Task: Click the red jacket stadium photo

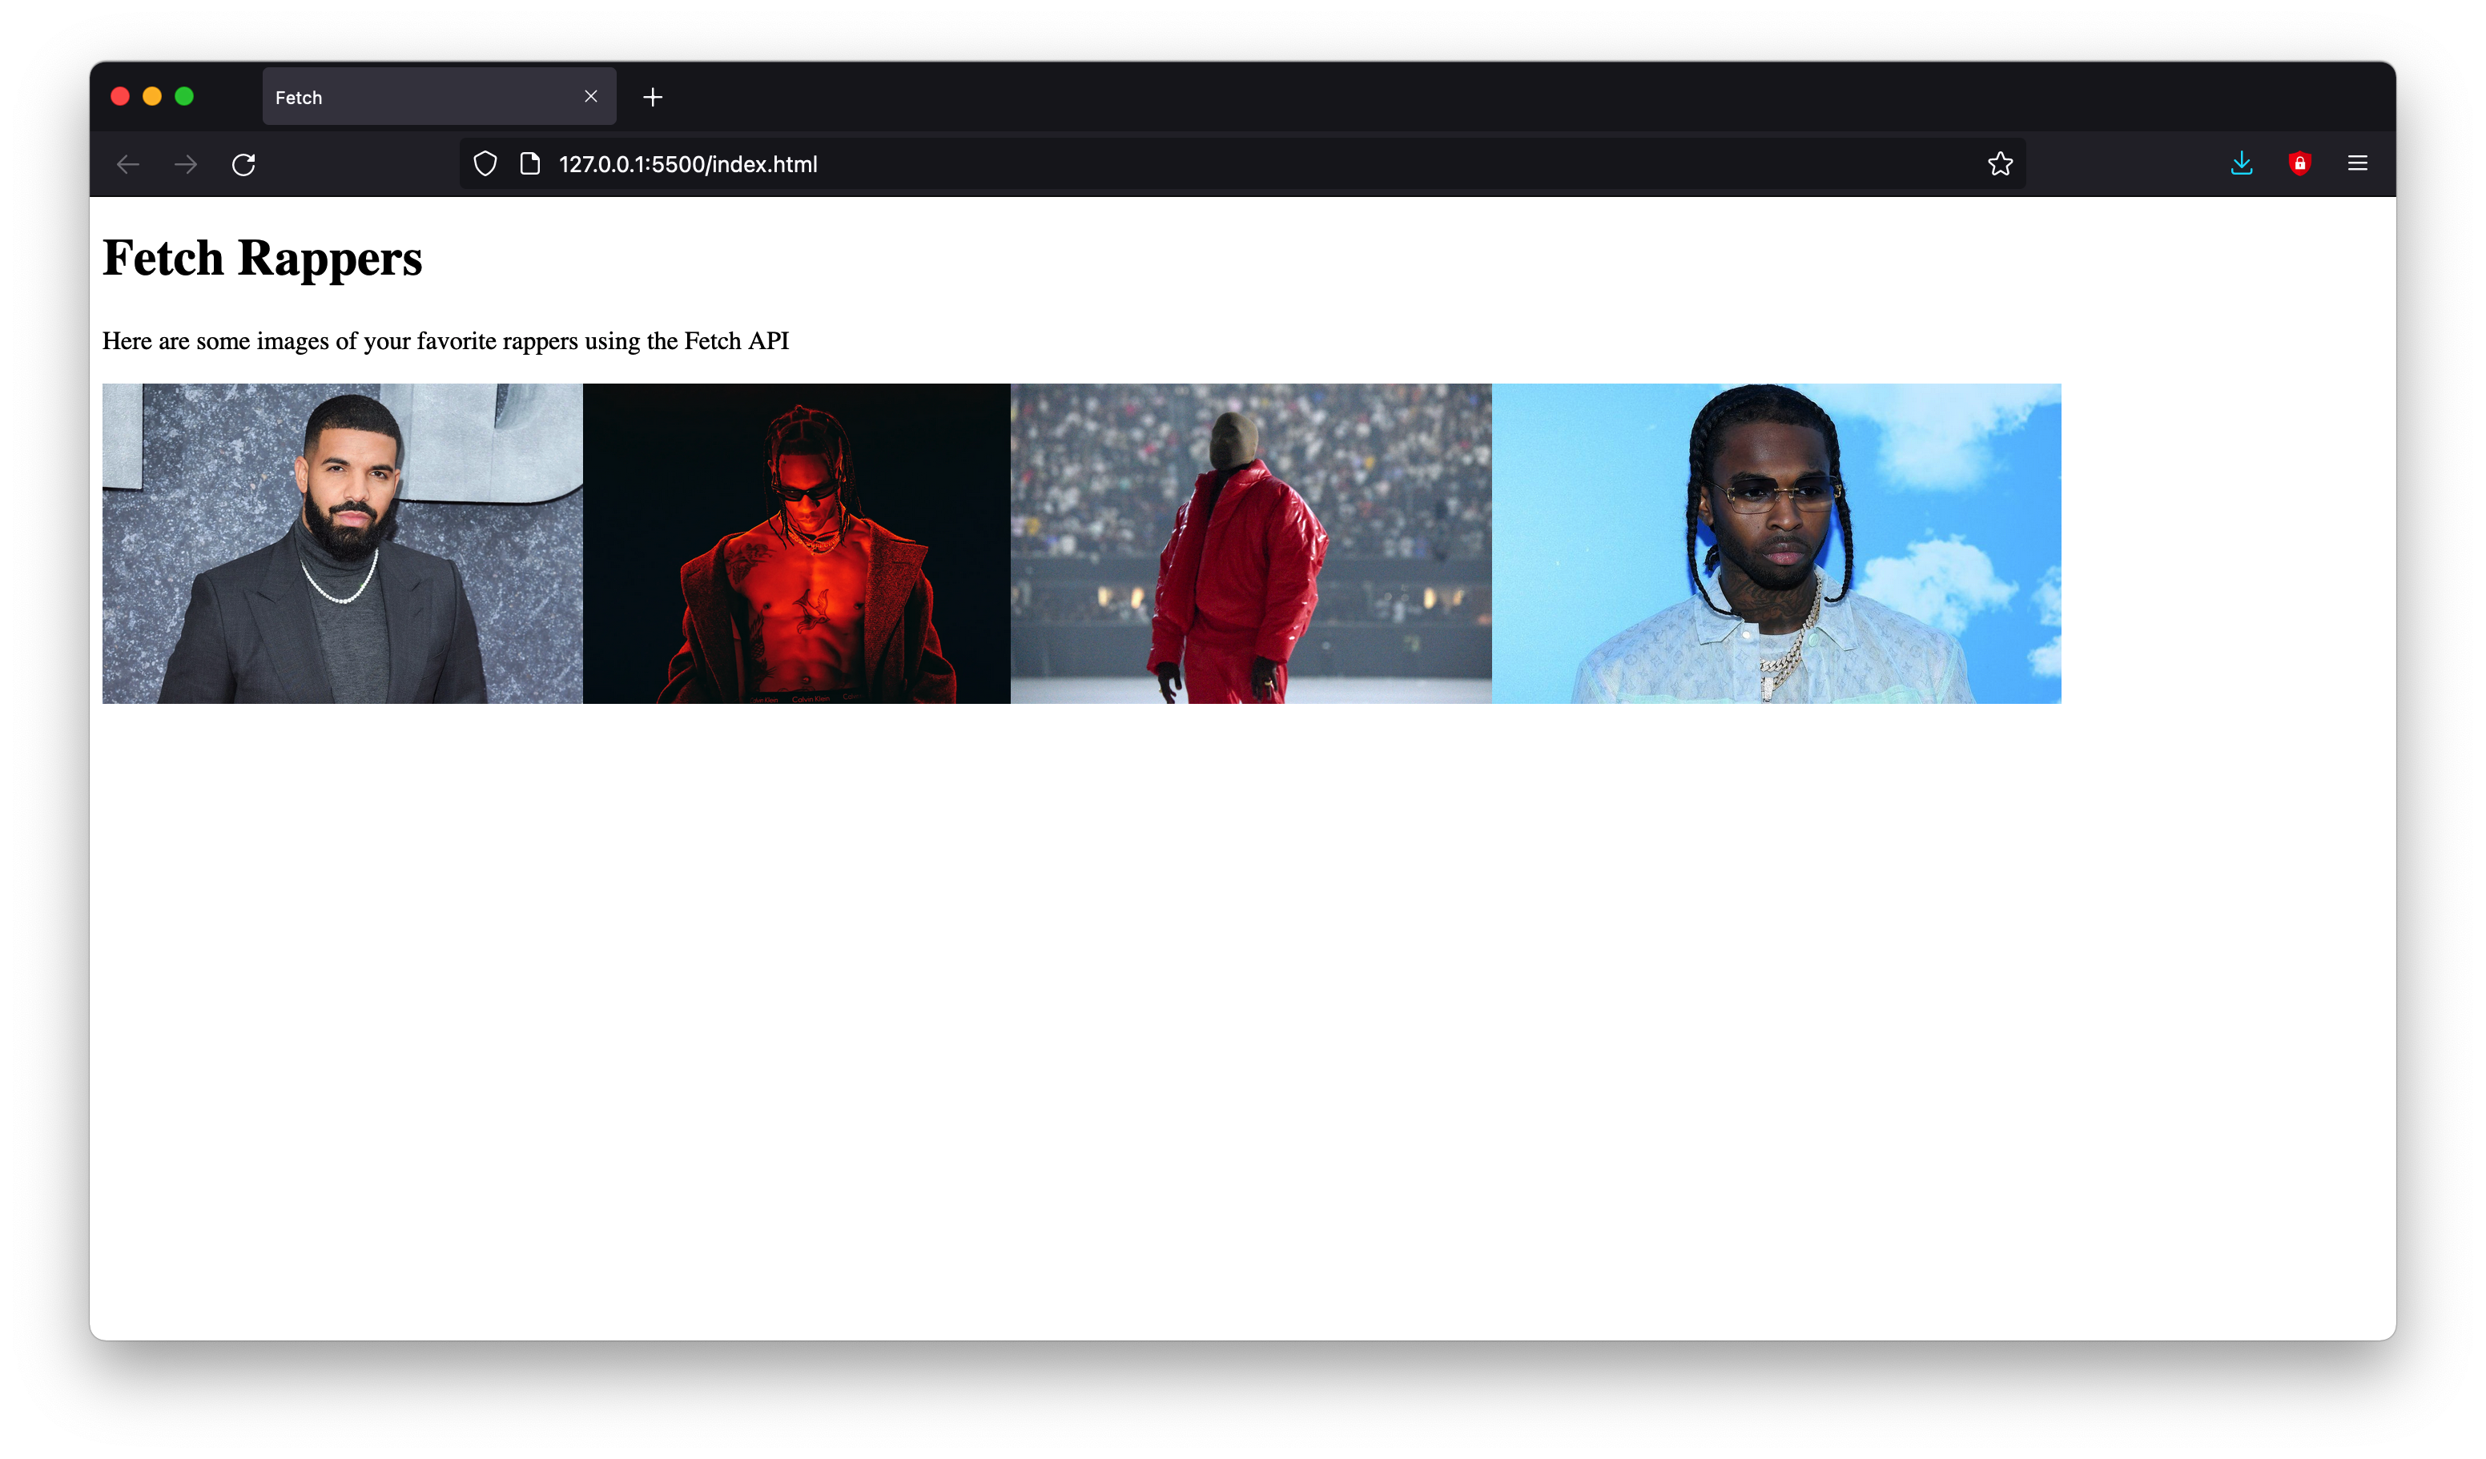Action: [x=1250, y=544]
